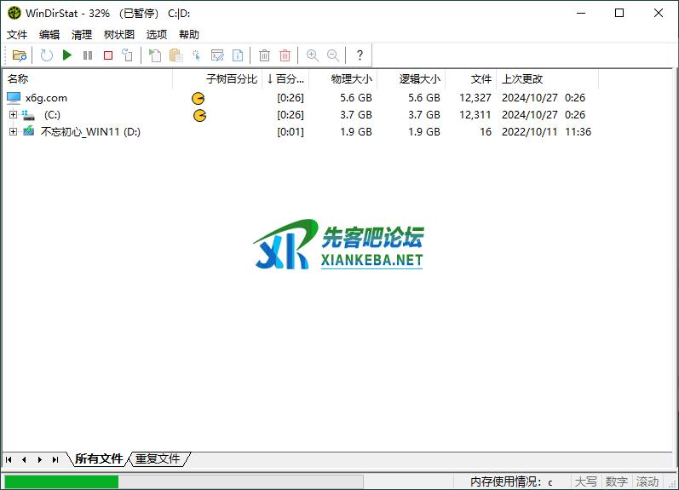Expand the 不忘初心_WIN11 (D:) drive node
The width and height of the screenshot is (679, 490).
pyautogui.click(x=13, y=132)
